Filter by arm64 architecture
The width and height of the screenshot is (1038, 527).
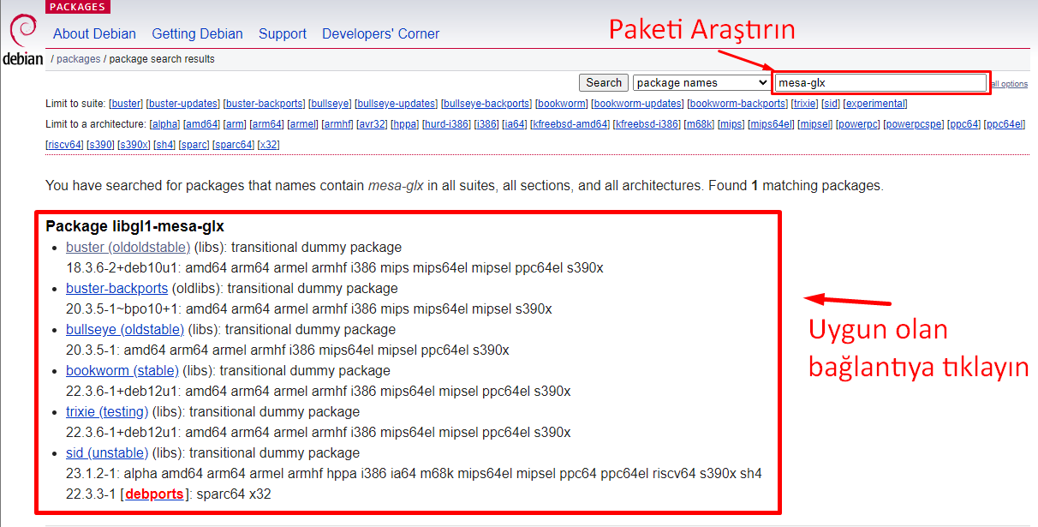[x=267, y=124]
